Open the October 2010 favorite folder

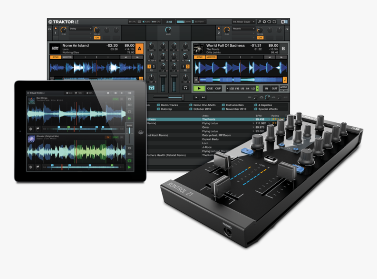(x=200, y=109)
